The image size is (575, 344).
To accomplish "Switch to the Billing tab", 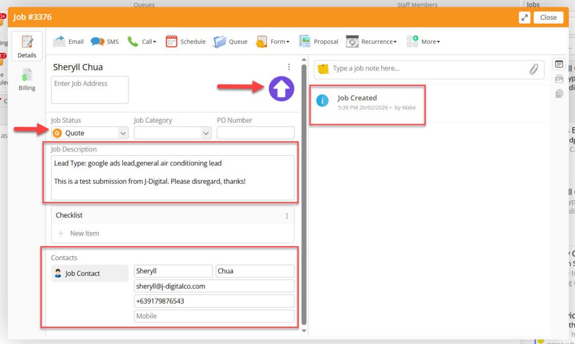I will (27, 79).
